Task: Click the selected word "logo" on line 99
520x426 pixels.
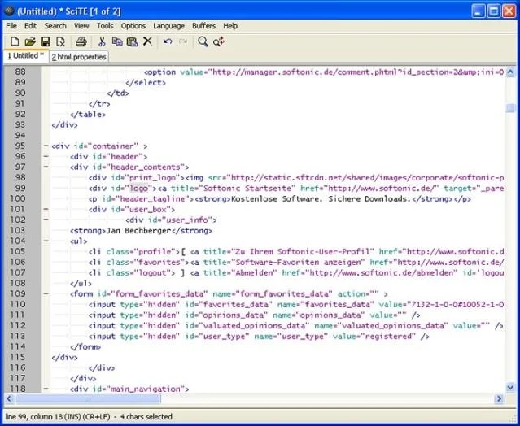Action: pos(139,188)
